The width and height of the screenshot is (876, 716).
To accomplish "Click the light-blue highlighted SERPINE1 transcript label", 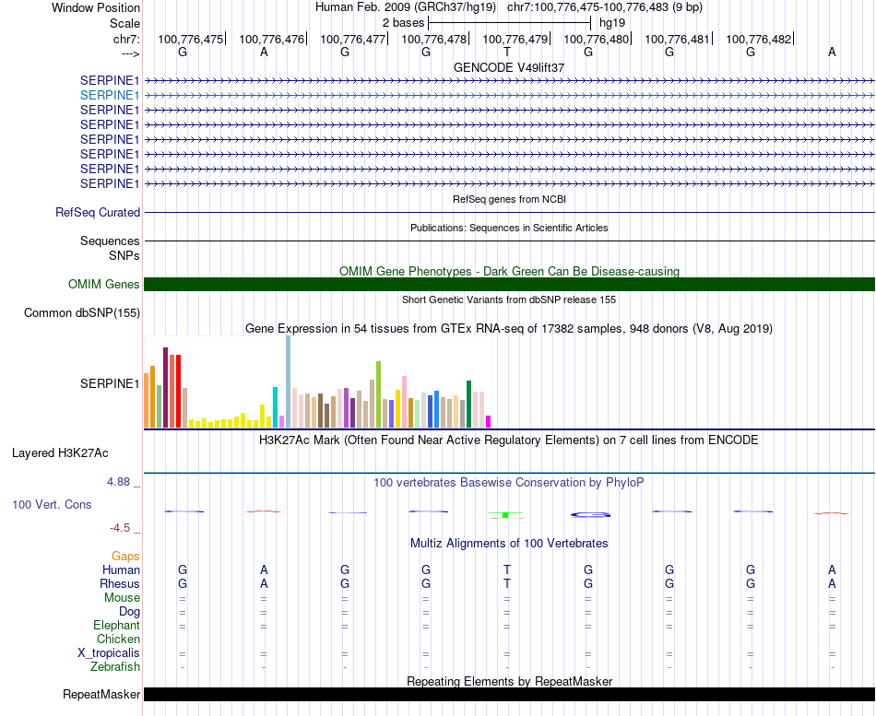I will pyautogui.click(x=110, y=95).
